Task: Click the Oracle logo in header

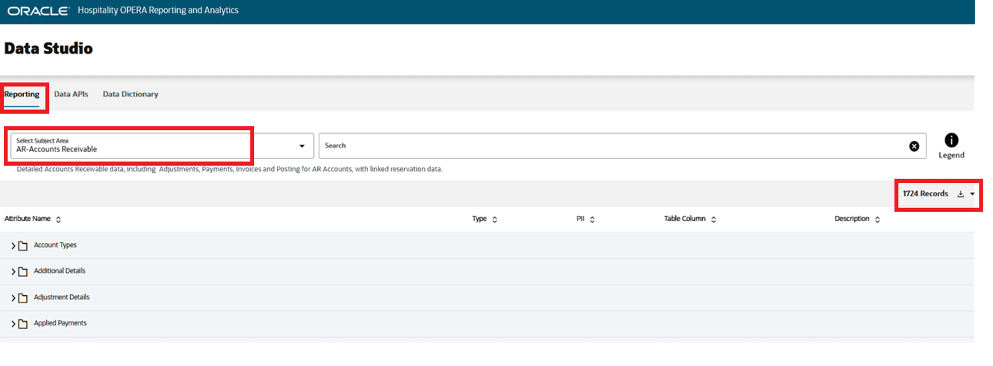Action: (38, 11)
